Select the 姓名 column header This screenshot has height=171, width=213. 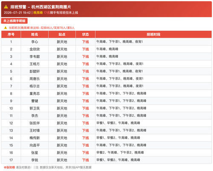(35, 35)
